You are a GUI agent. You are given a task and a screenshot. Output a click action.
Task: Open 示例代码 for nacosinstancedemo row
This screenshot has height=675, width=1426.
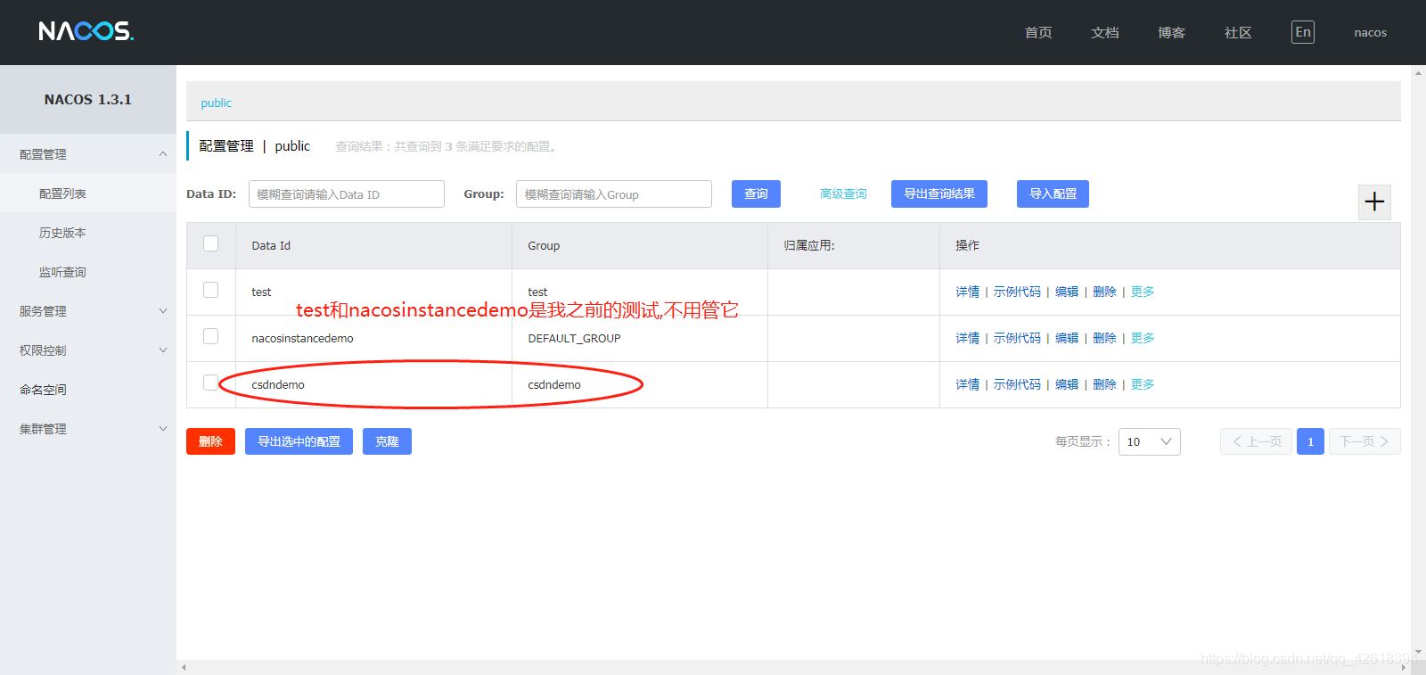[x=1017, y=338]
